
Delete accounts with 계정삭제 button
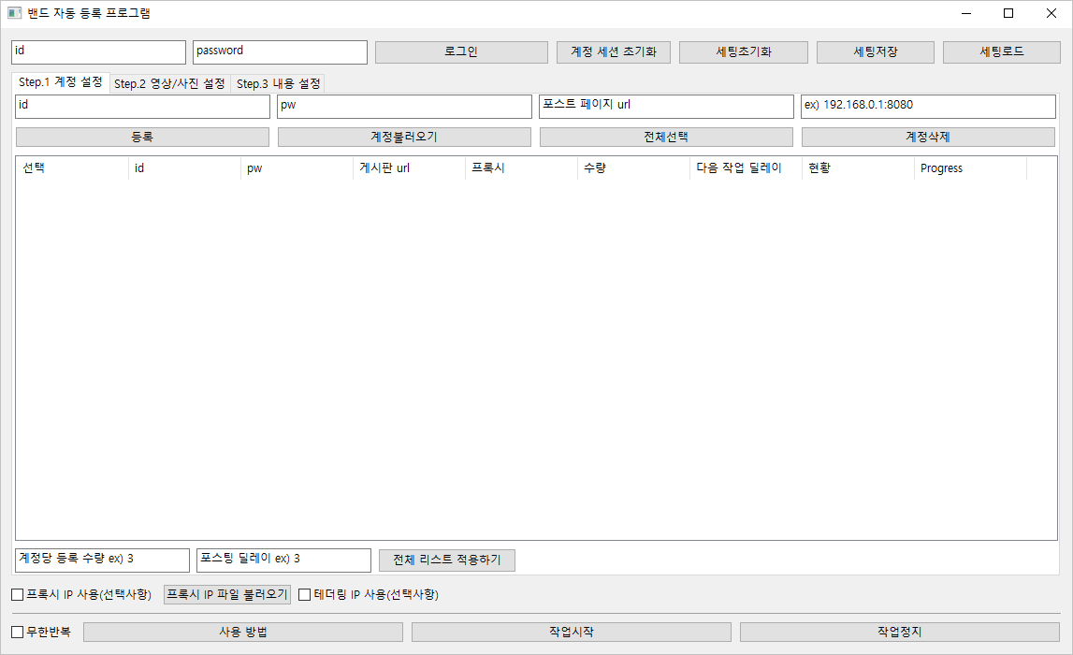[x=928, y=137]
